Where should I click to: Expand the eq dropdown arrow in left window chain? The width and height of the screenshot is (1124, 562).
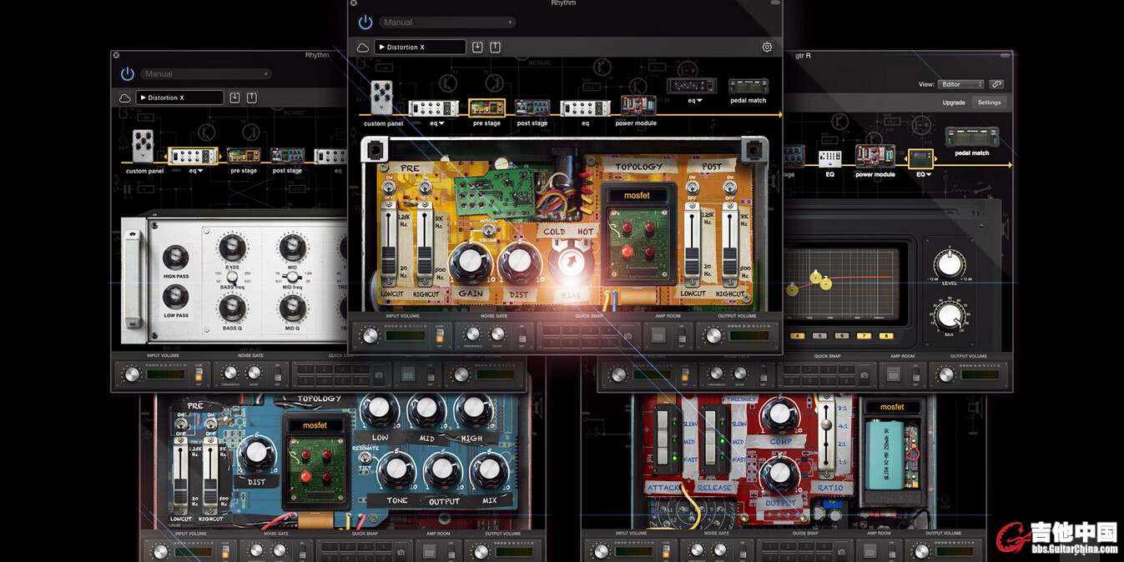coord(200,171)
